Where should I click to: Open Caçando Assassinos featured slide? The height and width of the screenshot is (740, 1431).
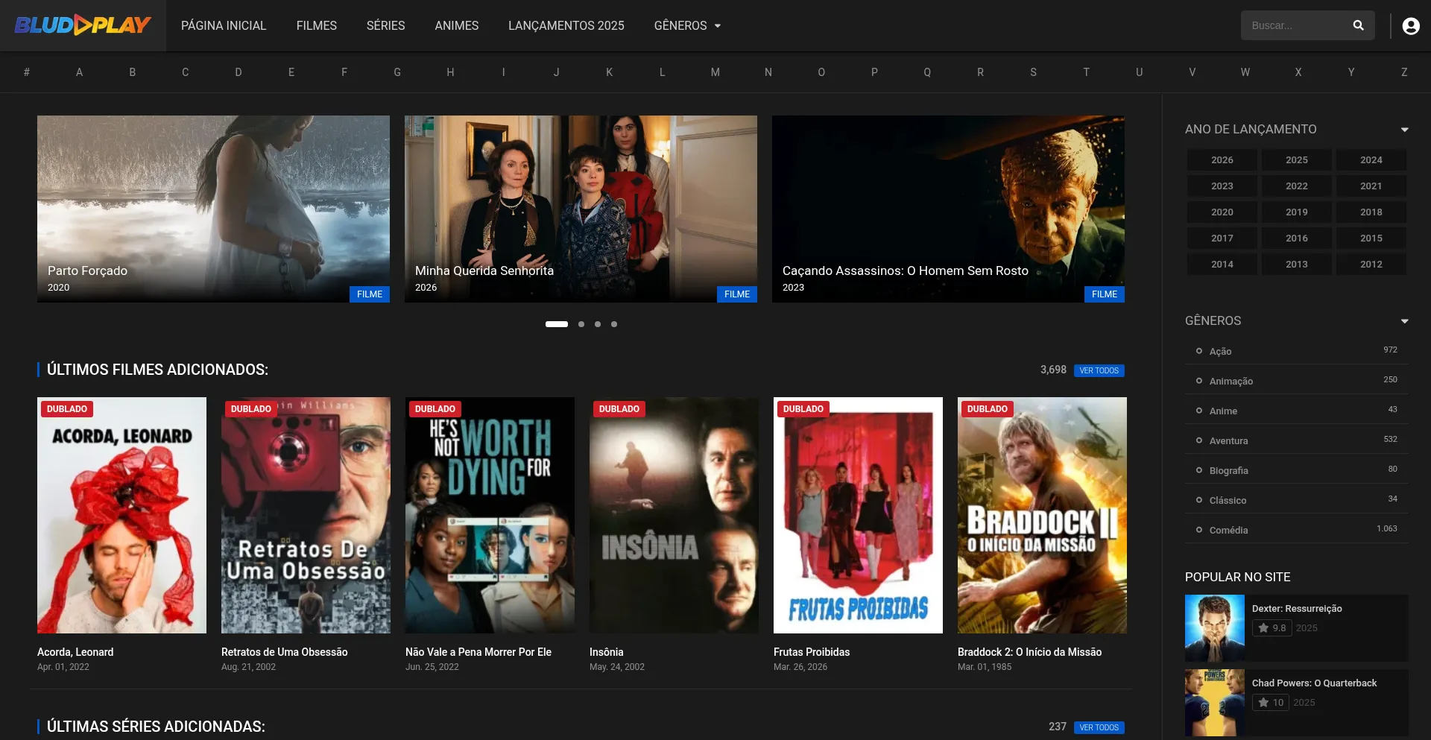[x=948, y=209]
